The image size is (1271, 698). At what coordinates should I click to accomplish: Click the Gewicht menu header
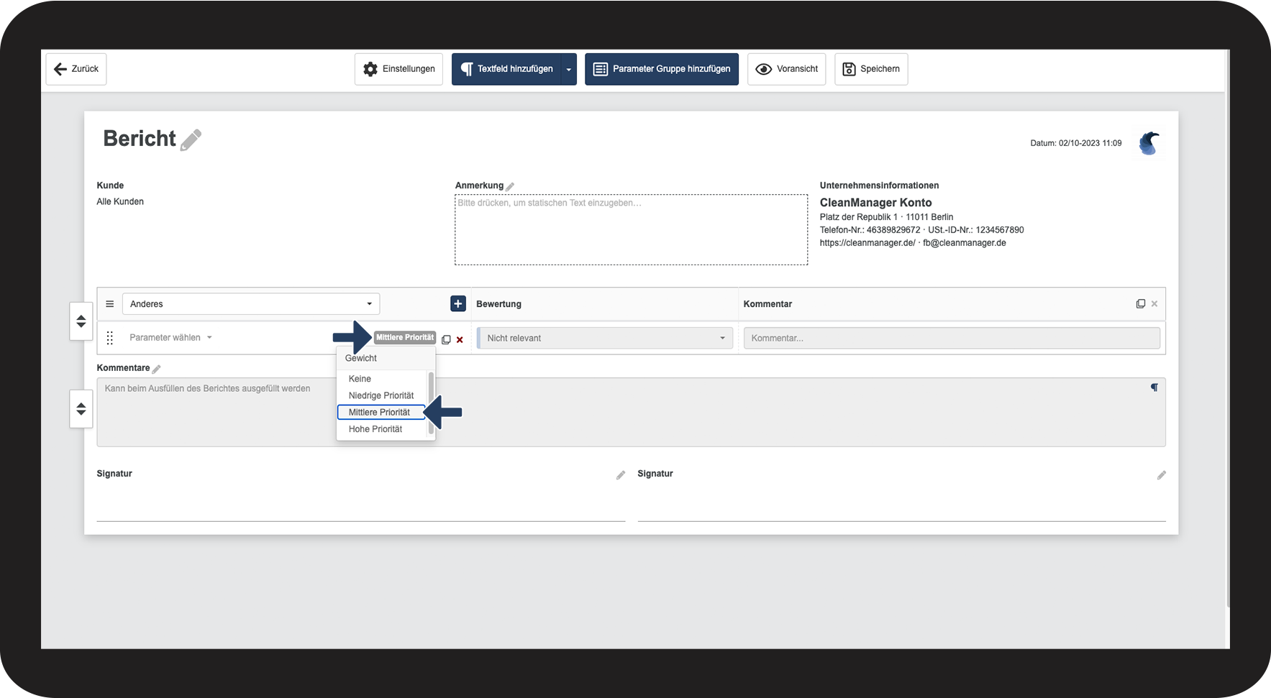[361, 358]
